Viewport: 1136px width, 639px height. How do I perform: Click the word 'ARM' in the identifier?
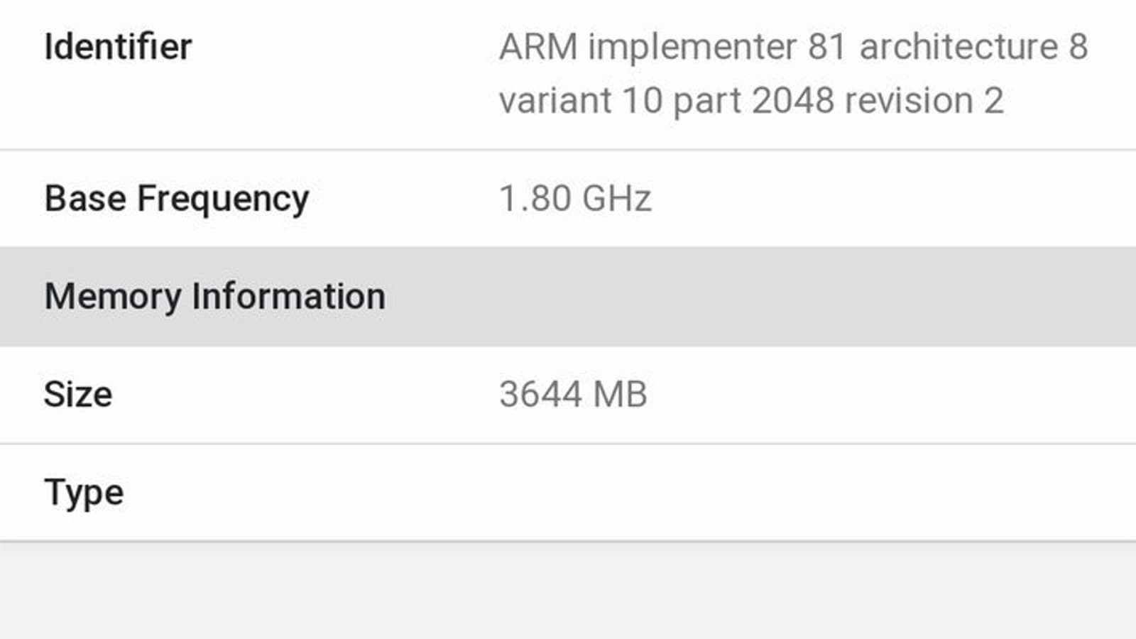[538, 48]
